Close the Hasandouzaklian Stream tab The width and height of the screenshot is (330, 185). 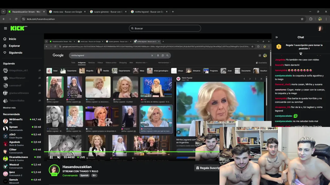coord(44,12)
